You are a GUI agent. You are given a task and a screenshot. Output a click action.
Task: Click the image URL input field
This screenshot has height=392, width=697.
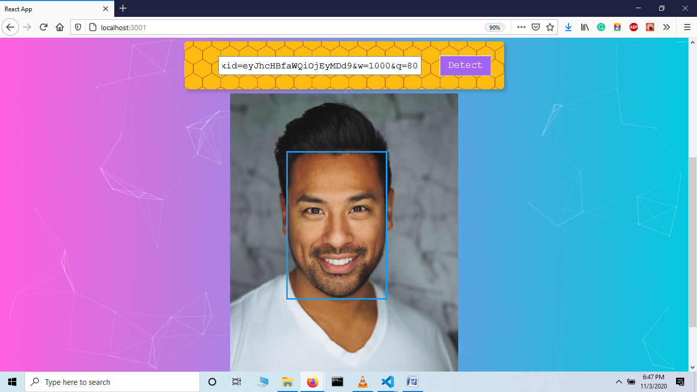(320, 65)
